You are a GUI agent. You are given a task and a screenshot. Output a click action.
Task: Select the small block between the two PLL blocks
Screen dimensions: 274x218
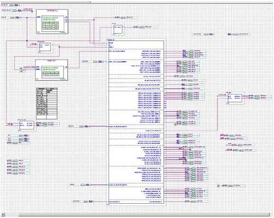tap(45, 47)
